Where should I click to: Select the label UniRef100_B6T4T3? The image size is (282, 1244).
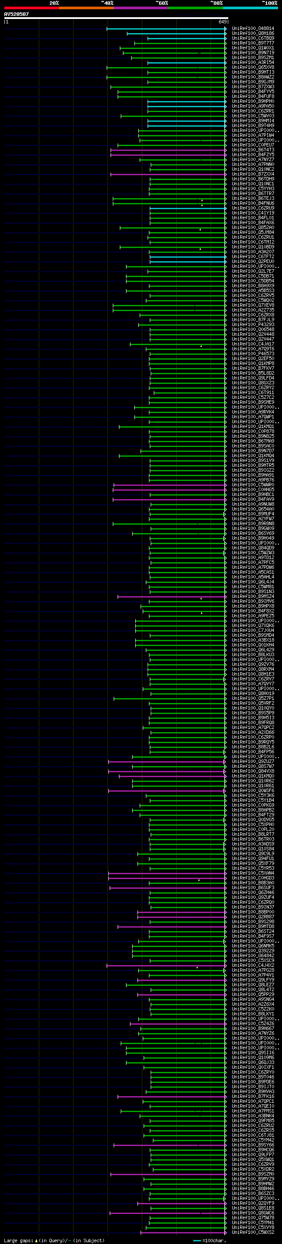(x=252, y=150)
